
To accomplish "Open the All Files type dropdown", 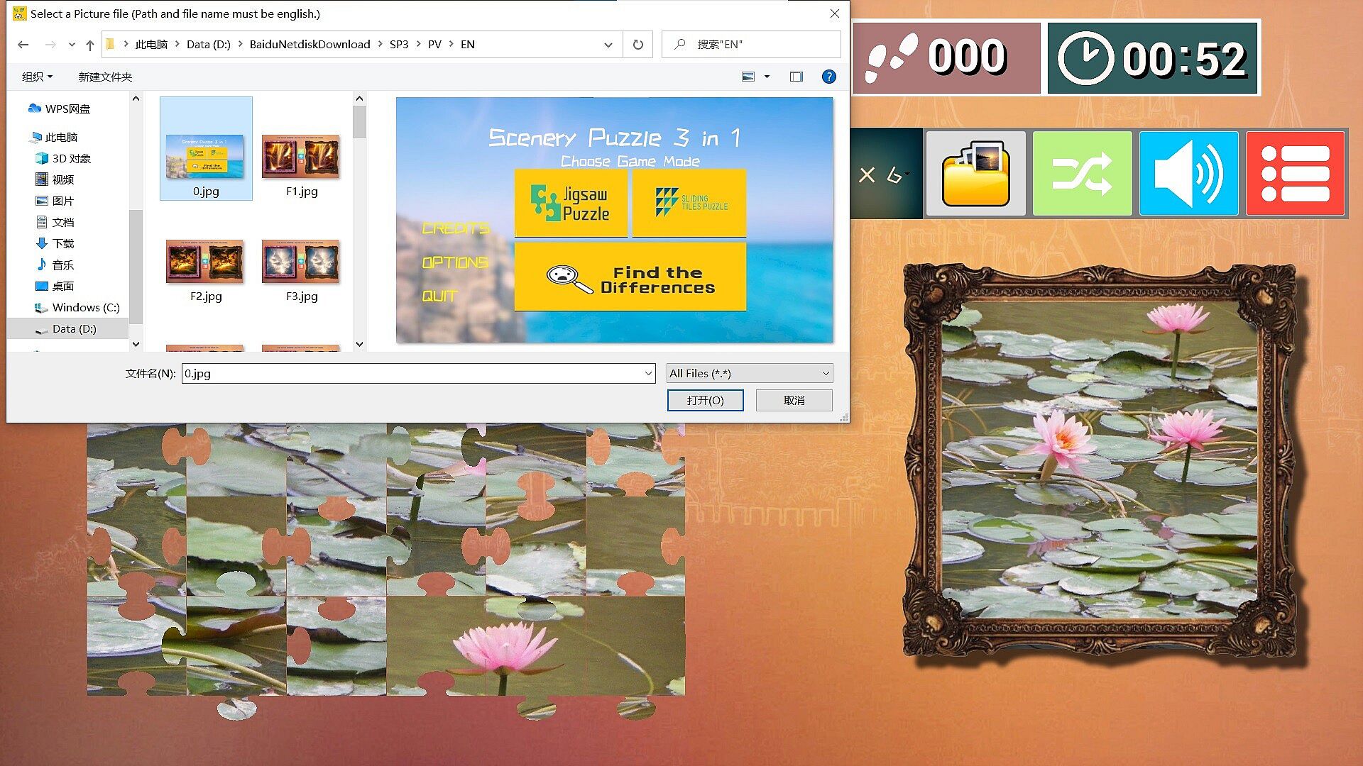I will pos(750,373).
